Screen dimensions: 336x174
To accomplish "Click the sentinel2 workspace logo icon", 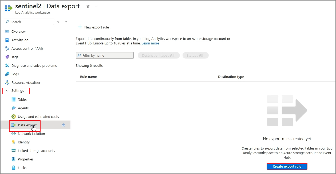I will click(9, 8).
